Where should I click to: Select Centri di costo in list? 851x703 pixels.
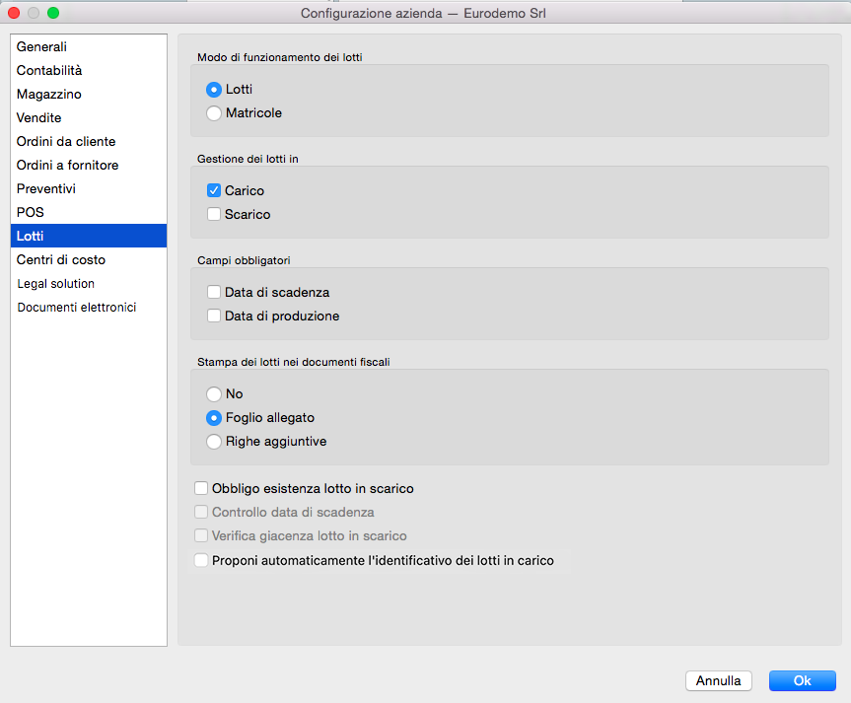point(61,260)
